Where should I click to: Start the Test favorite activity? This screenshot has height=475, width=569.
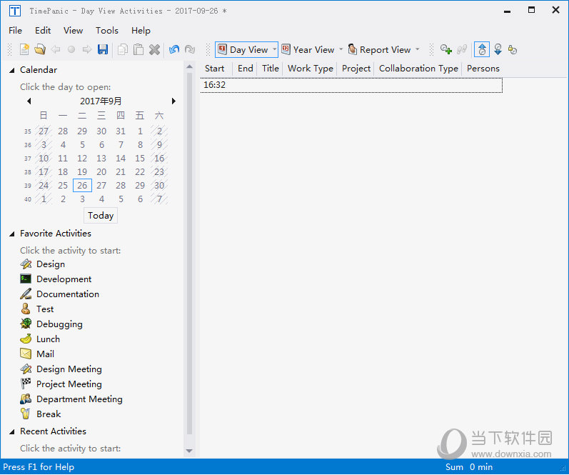tap(36, 309)
